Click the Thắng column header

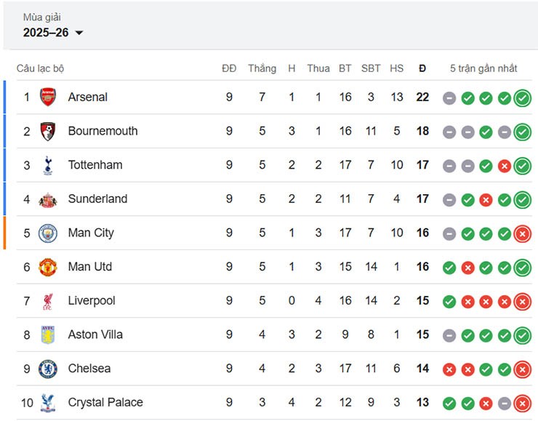pyautogui.click(x=262, y=68)
